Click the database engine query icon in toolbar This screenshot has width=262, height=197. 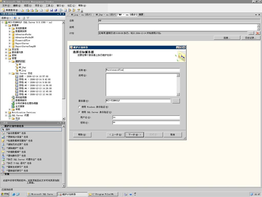(x=22, y=10)
